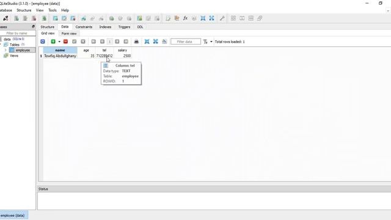Click the salary column header
This screenshot has width=391, height=220.
click(122, 50)
